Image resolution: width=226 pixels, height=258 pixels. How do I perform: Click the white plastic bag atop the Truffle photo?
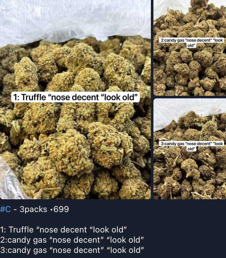tap(75, 18)
